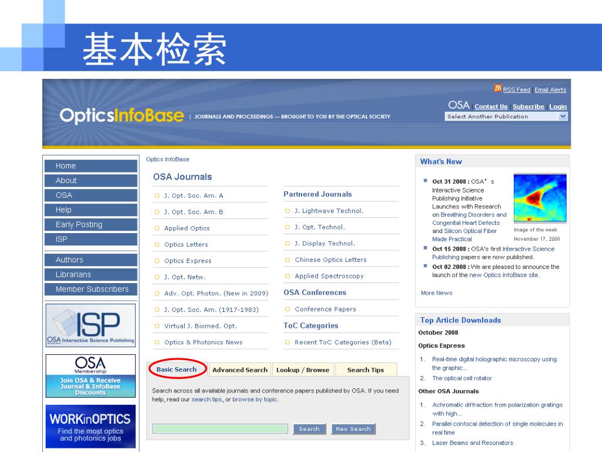Open Applied Optics journal
The height and width of the screenshot is (452, 602).
pyautogui.click(x=187, y=228)
